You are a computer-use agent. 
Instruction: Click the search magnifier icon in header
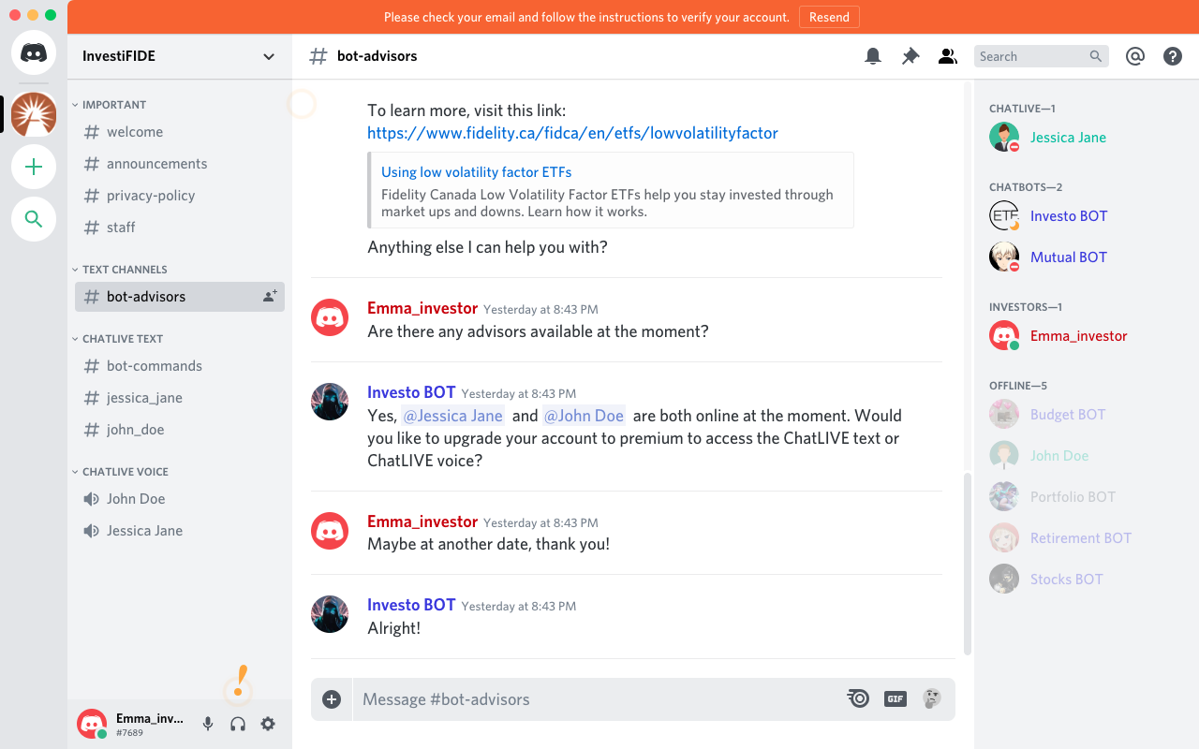pyautogui.click(x=1096, y=56)
